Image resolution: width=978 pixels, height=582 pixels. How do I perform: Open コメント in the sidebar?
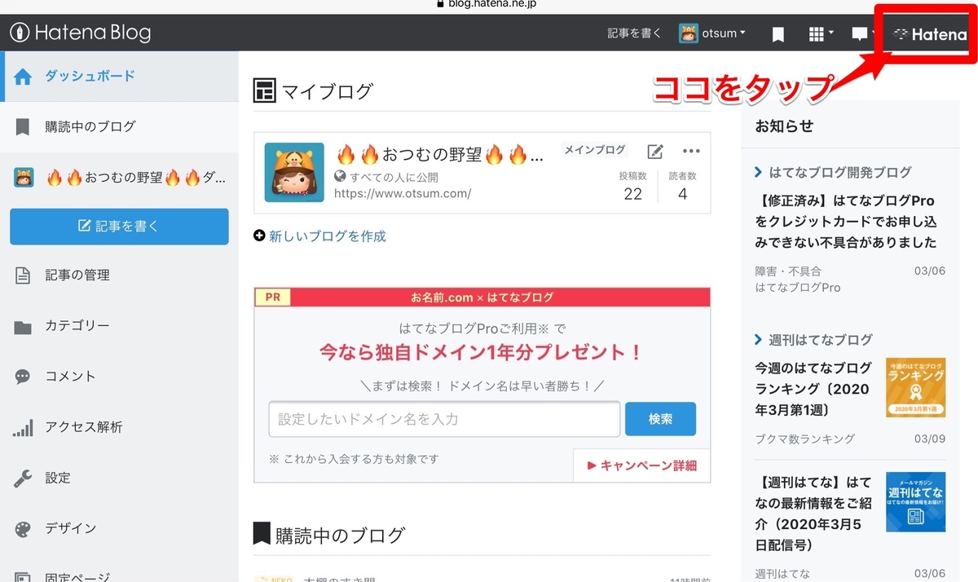(119, 377)
